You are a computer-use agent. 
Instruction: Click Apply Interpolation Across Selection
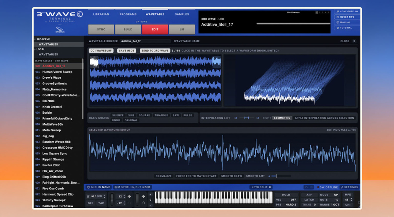point(324,118)
